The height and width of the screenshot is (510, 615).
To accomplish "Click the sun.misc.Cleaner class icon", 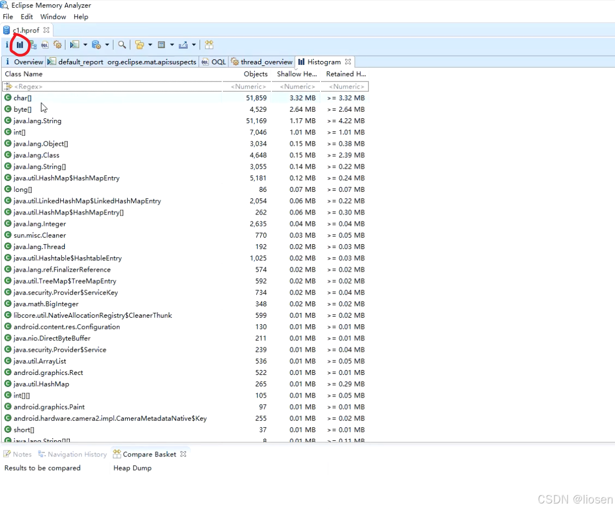I will click(8, 235).
